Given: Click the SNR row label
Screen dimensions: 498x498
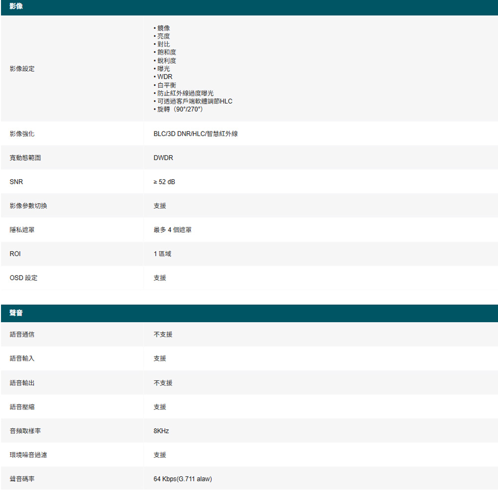Looking at the screenshot, I should coord(16,182).
